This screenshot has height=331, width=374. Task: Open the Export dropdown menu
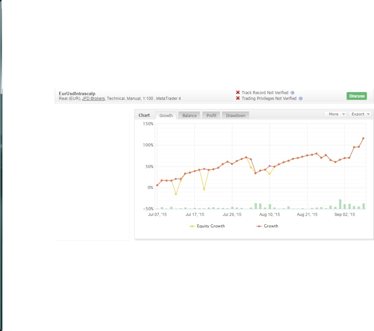pos(360,114)
